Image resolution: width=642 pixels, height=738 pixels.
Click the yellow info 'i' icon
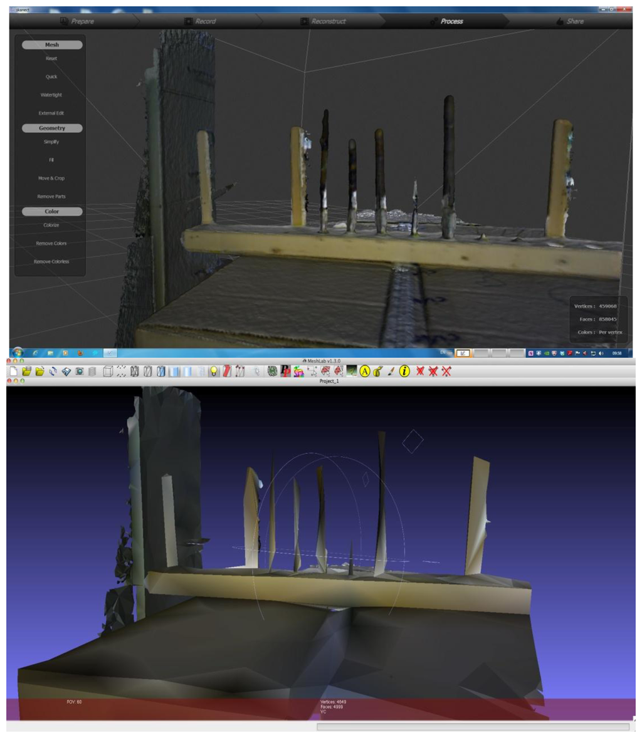(x=404, y=372)
